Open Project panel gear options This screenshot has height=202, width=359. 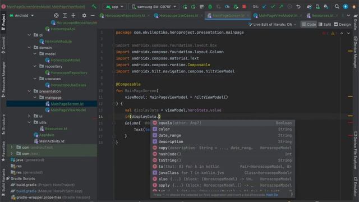84,16
